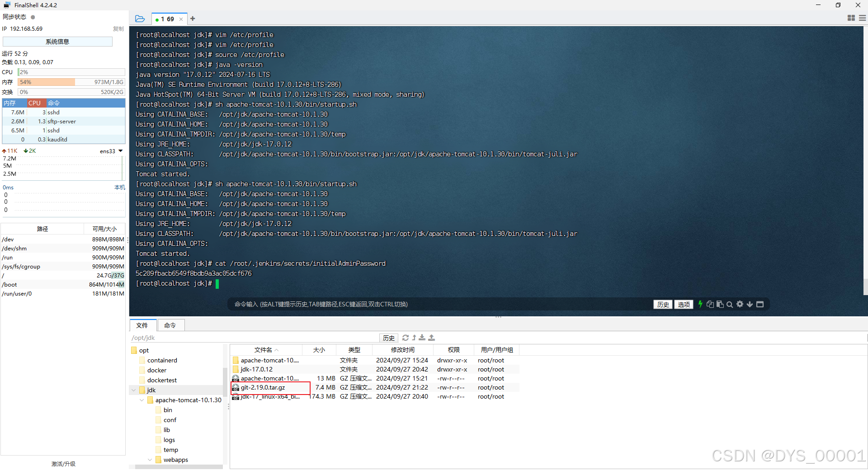Sort files by the 文件名 column
The width and height of the screenshot is (868, 470).
266,350
